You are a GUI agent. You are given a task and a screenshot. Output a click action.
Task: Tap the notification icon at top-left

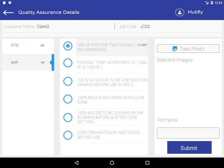pyautogui.click(x=3, y=2)
